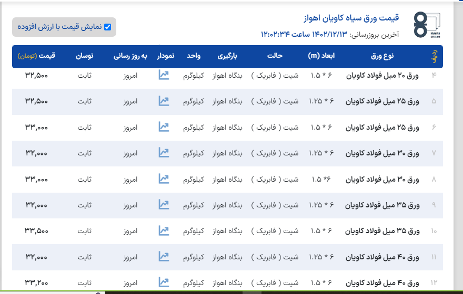Click the ردیف column header

[x=435, y=56]
